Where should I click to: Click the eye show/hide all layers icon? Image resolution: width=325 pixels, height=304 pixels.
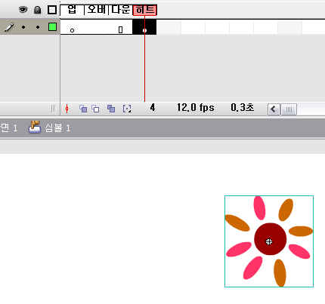[23, 10]
